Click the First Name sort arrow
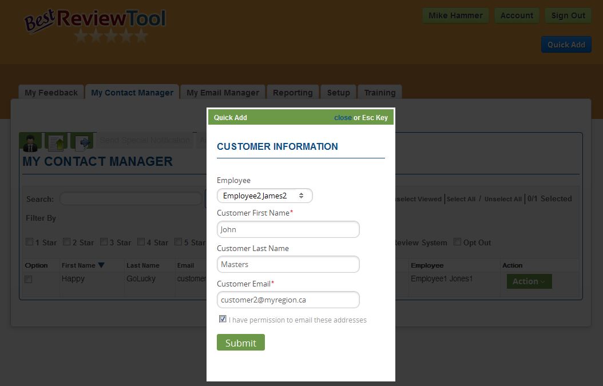Viewport: 603px width, 386px height. [101, 265]
